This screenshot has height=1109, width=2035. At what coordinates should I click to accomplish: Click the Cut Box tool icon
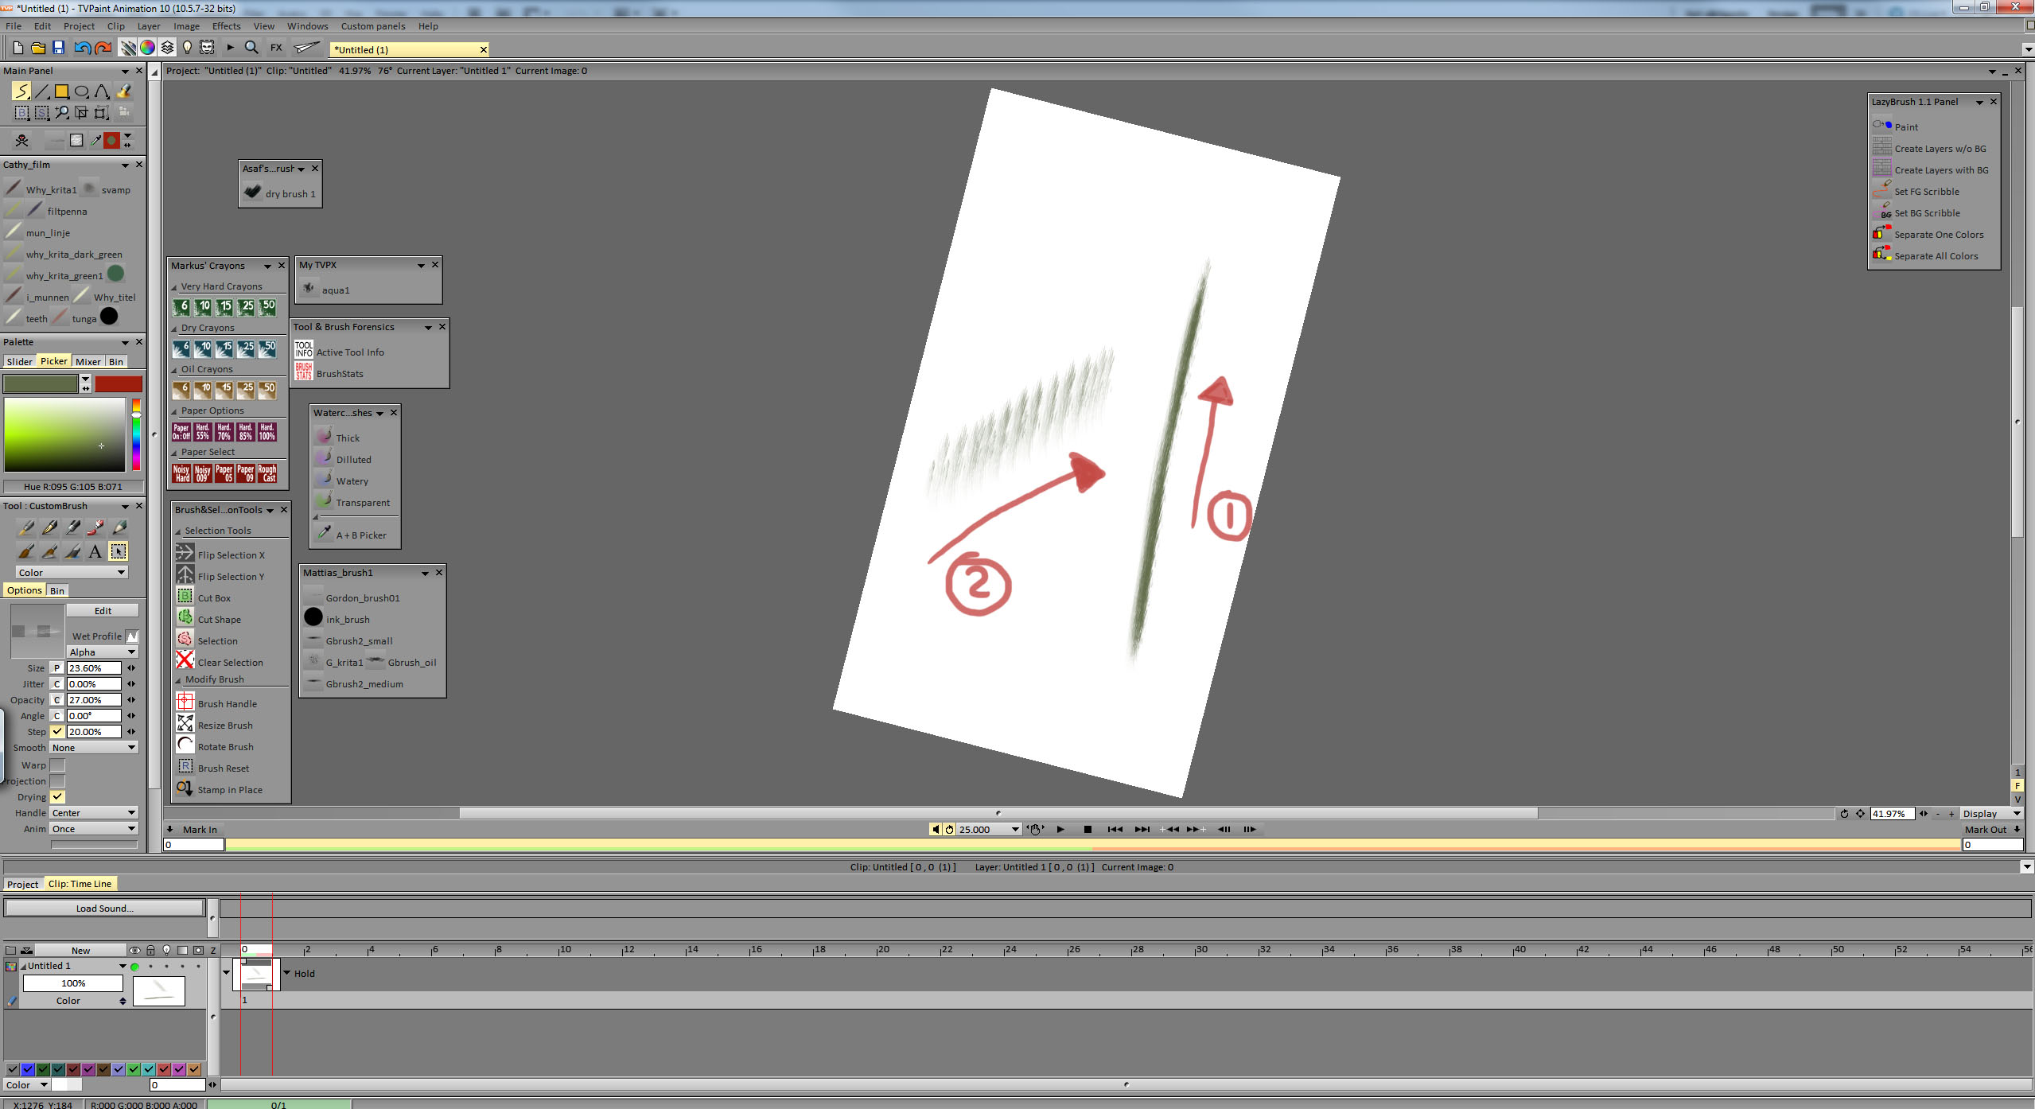point(185,596)
